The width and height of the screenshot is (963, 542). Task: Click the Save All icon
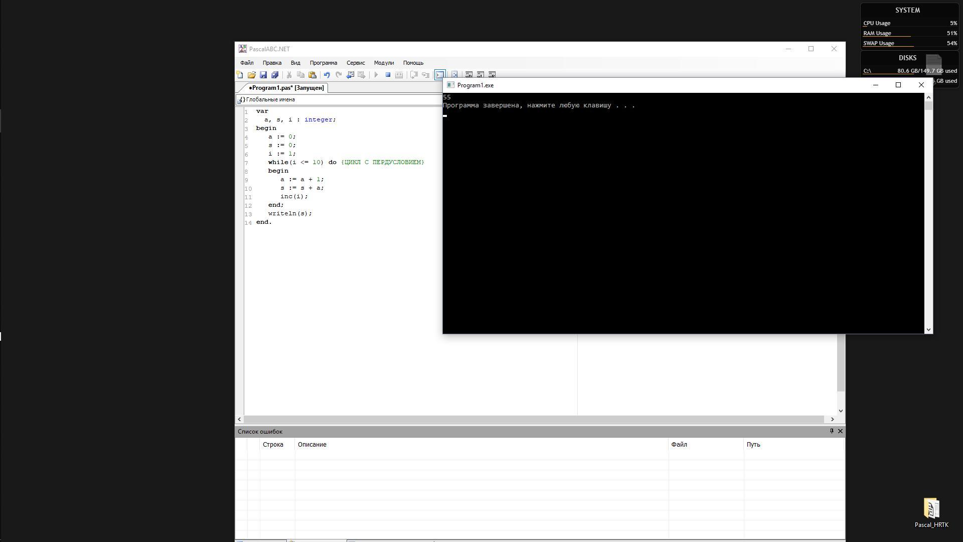(275, 75)
